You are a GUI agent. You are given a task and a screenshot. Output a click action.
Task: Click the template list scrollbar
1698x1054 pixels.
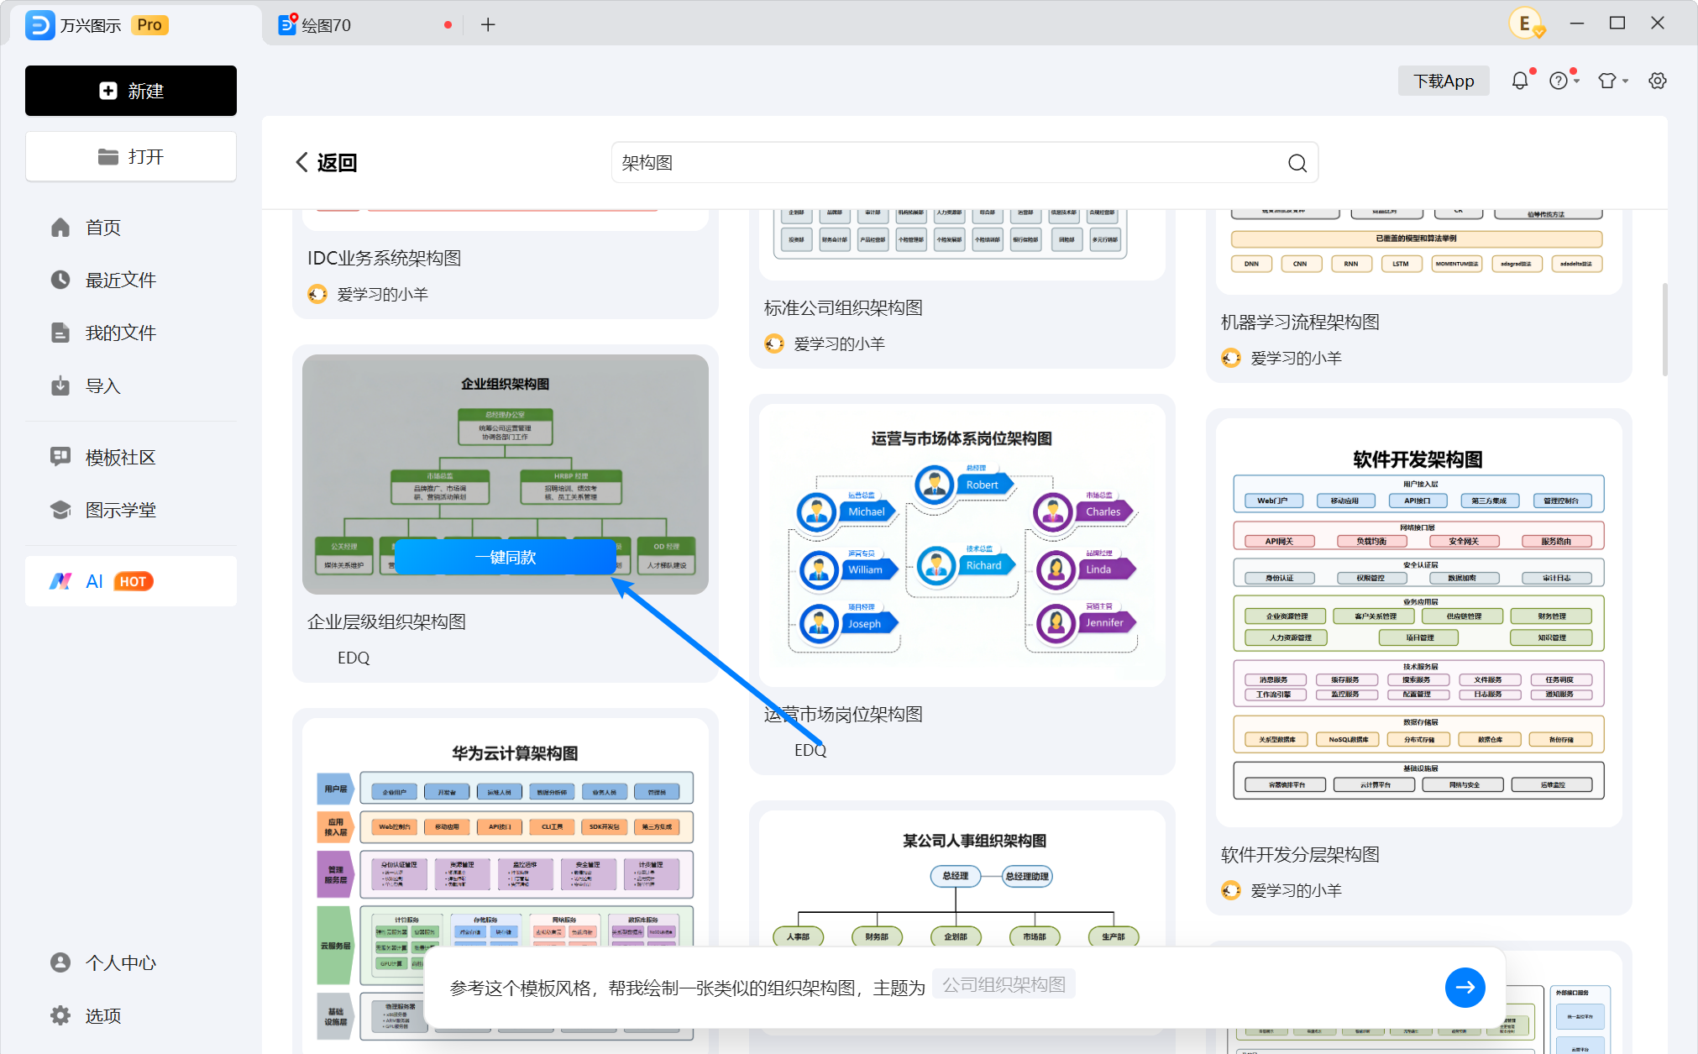click(x=1664, y=330)
